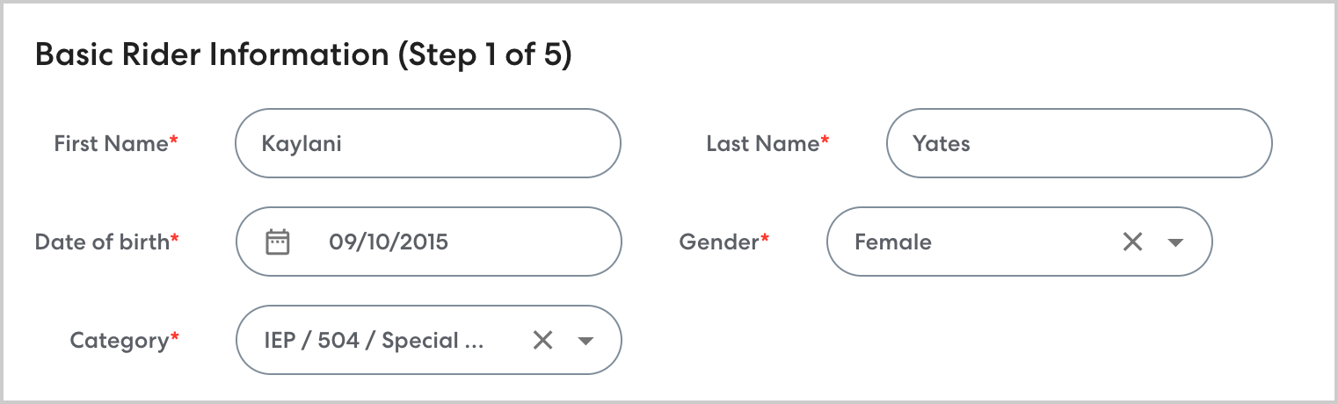The height and width of the screenshot is (404, 1338).
Task: Click the Basic Rider Information heading
Action: [x=211, y=55]
